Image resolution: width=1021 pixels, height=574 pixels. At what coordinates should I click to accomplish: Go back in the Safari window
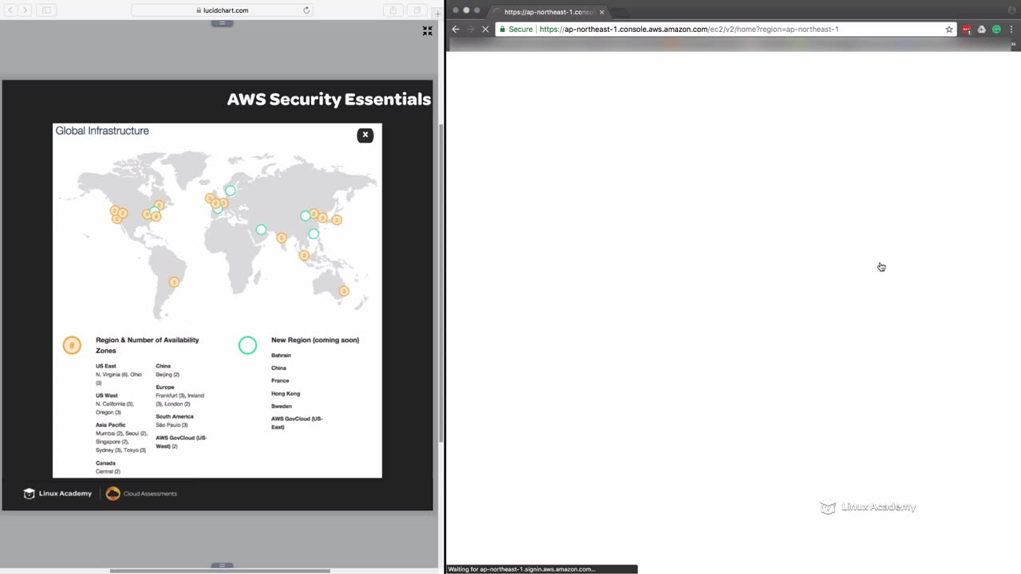(x=10, y=10)
